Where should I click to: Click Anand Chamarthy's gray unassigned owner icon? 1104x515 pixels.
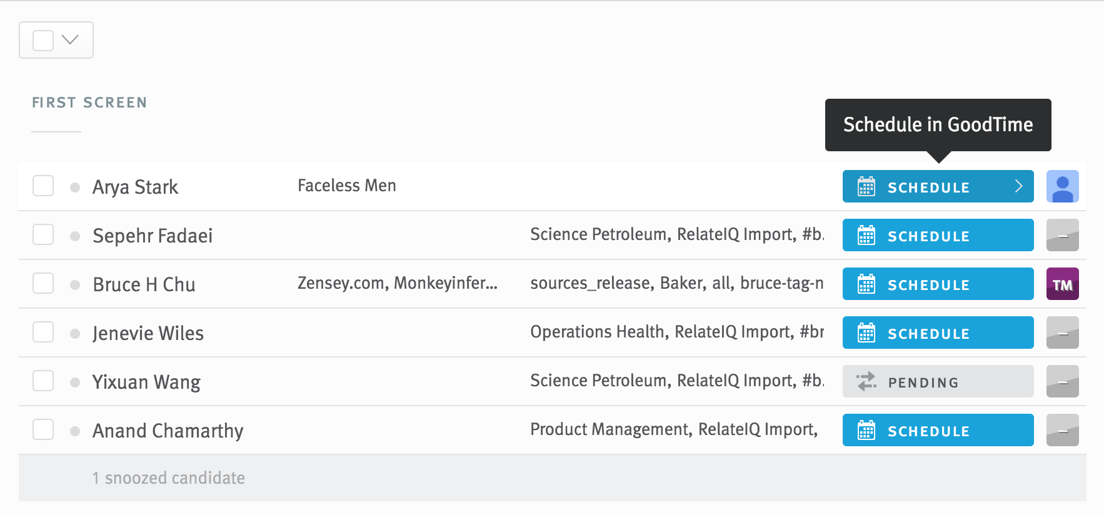pos(1062,430)
